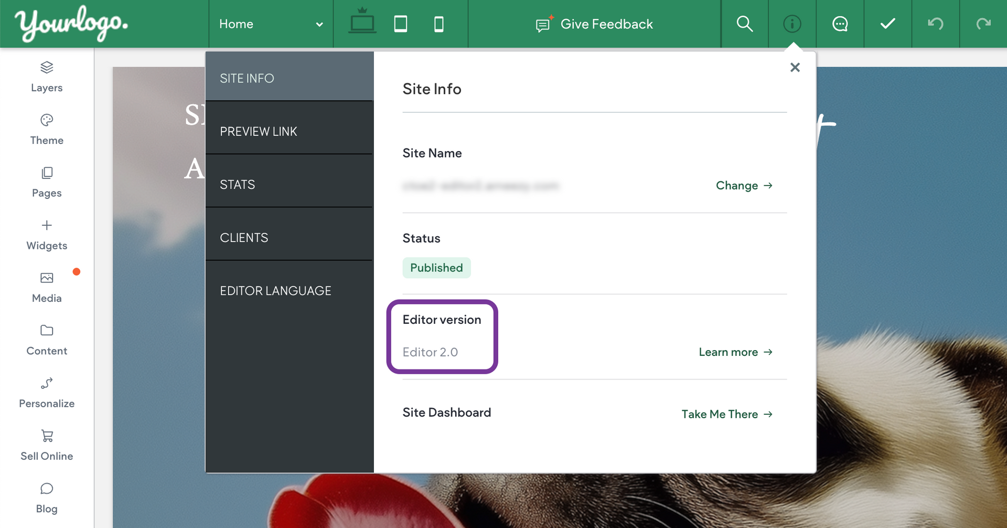Open the Layers panel
Image resolution: width=1007 pixels, height=528 pixels.
47,77
